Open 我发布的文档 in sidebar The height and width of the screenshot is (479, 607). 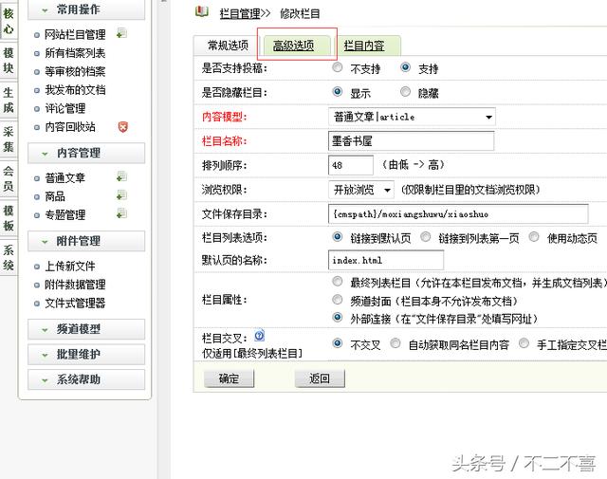75,90
